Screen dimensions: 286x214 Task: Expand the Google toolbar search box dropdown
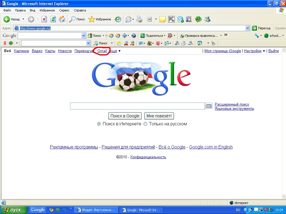pos(84,36)
